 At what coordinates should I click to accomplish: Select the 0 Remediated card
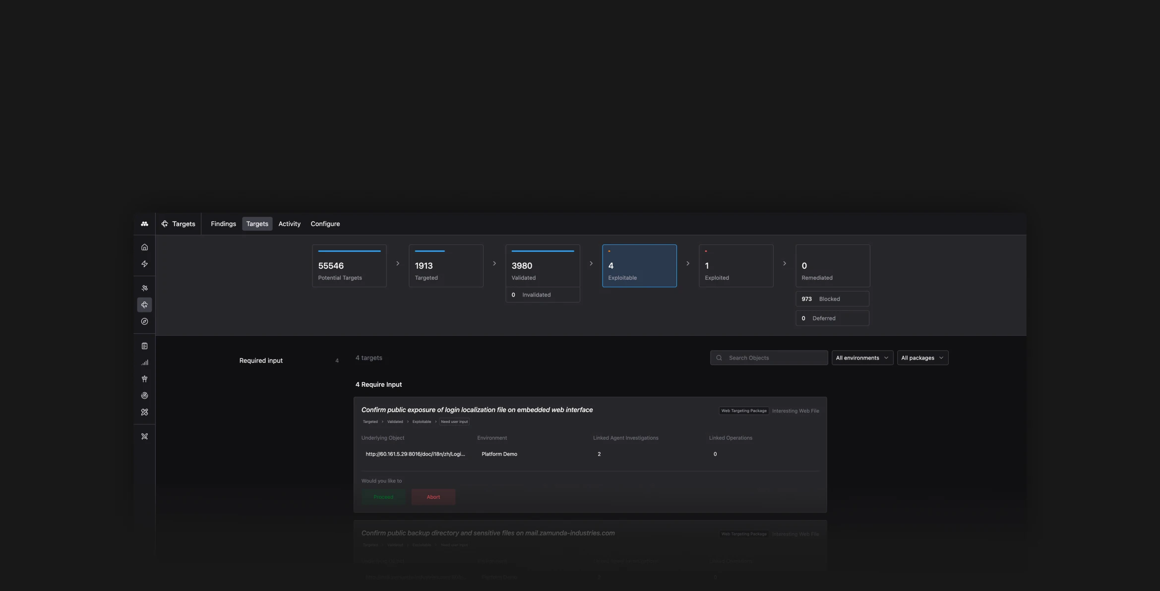[x=833, y=266]
